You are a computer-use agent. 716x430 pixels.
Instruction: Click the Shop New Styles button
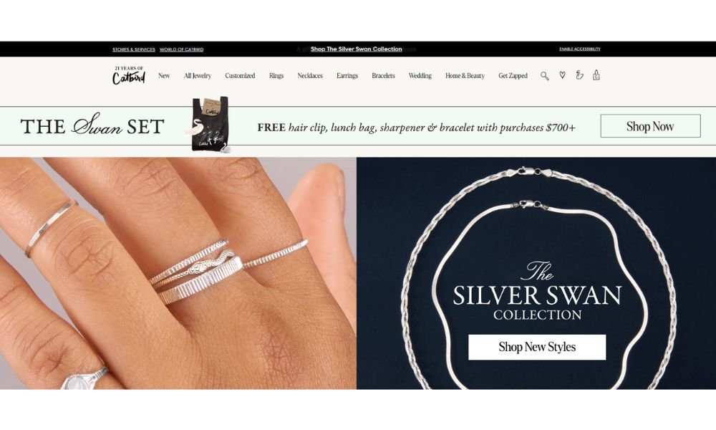click(537, 347)
